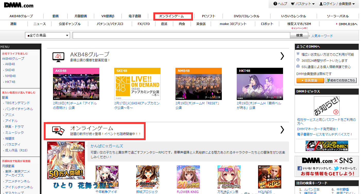Open DMMマネーカード発売開始 topic link

coord(318,129)
